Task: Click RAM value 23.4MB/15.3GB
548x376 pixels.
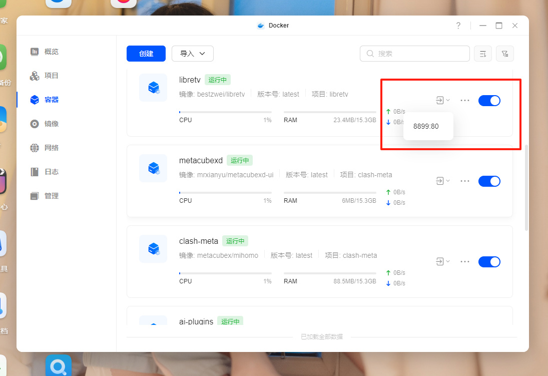Action: point(355,120)
